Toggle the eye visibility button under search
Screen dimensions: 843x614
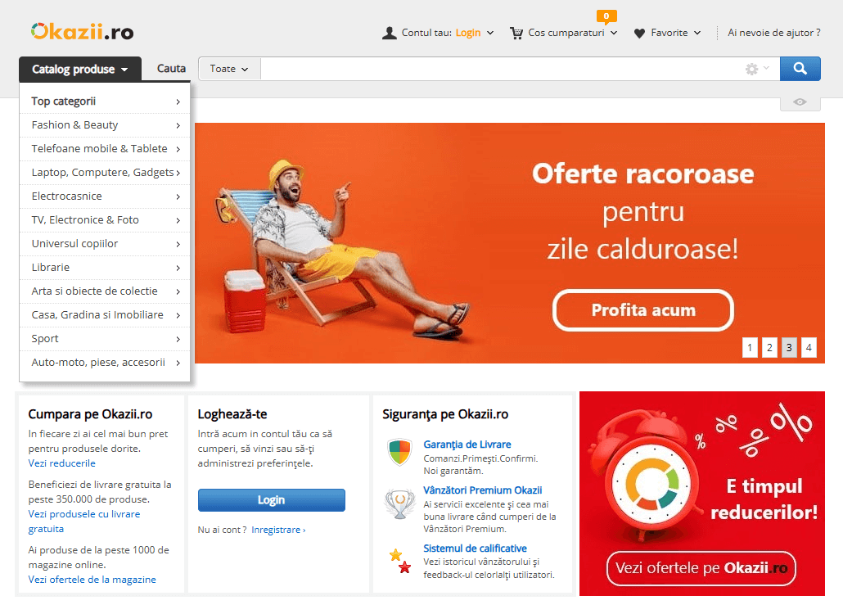[x=800, y=102]
